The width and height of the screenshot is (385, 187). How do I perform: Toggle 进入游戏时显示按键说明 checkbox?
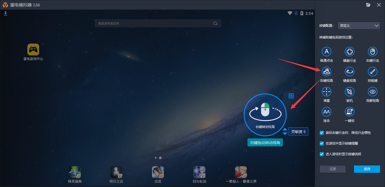coord(322,154)
